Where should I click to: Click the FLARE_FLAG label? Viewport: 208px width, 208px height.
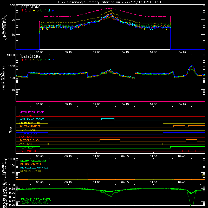pyautogui.click(x=27, y=130)
